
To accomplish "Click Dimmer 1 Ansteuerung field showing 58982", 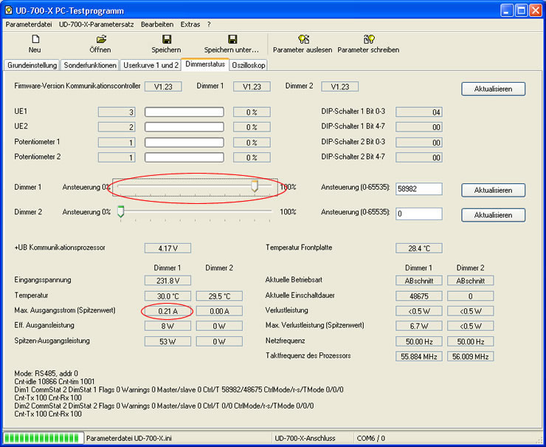I will 418,189.
